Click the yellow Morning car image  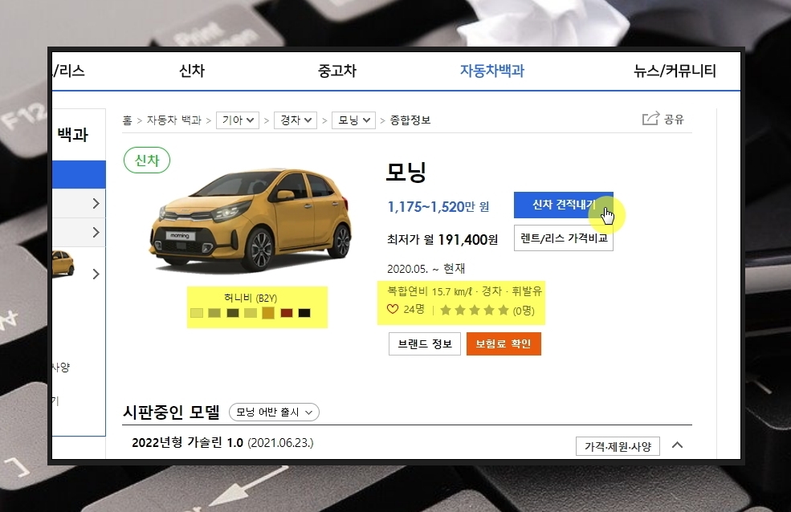(251, 221)
